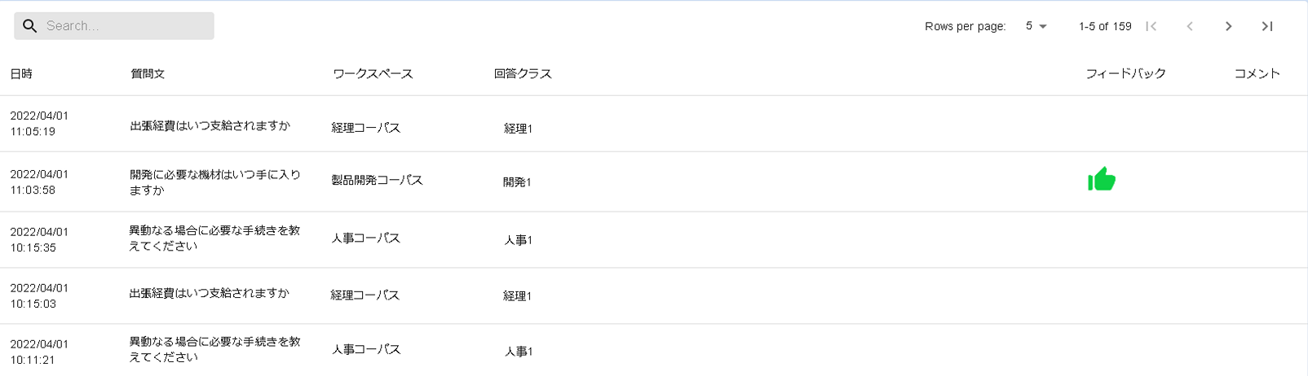Jump to the last page
The height and width of the screenshot is (376, 1308).
click(1267, 26)
